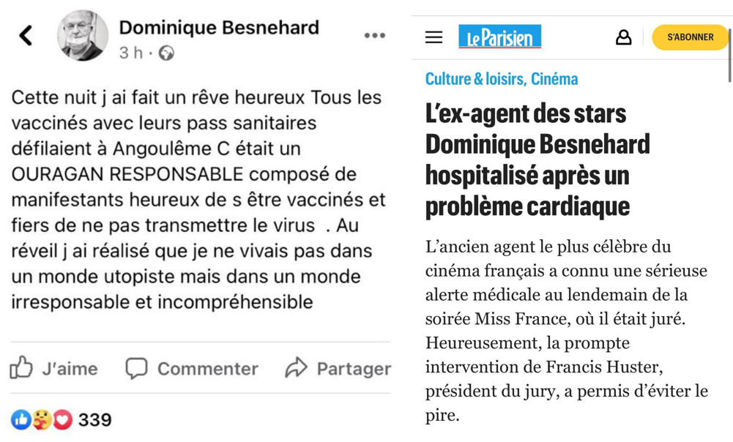The width and height of the screenshot is (733, 442).
Task: Open the three-dots post options menu
Action: [x=374, y=35]
